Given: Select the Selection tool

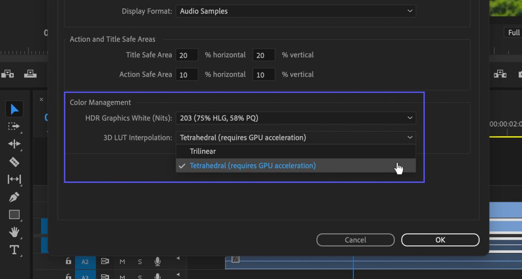Looking at the screenshot, I should tap(14, 109).
